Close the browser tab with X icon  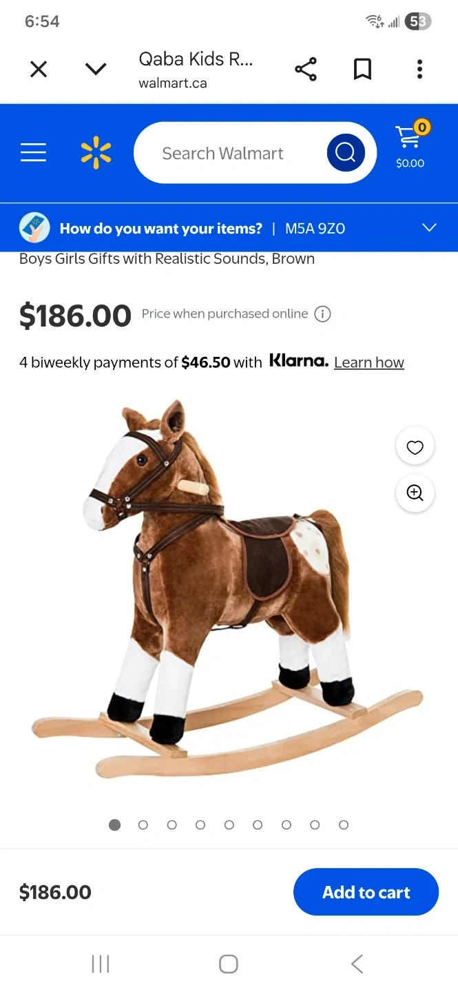[39, 69]
